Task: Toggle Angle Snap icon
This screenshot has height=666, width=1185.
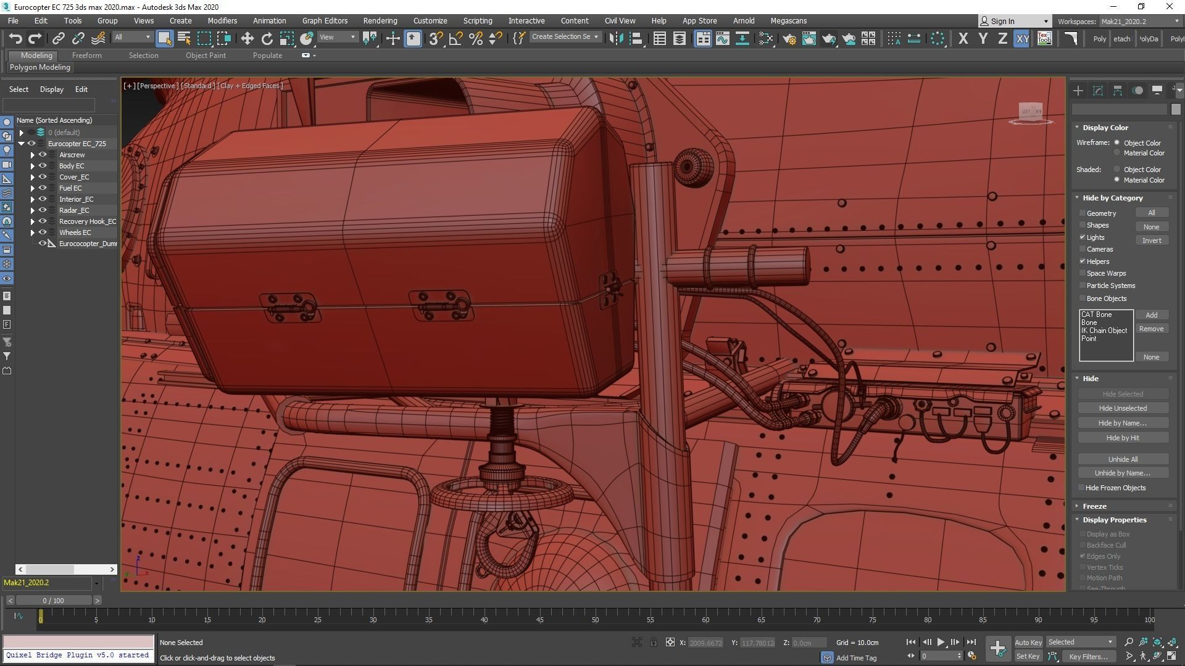Action: point(455,38)
